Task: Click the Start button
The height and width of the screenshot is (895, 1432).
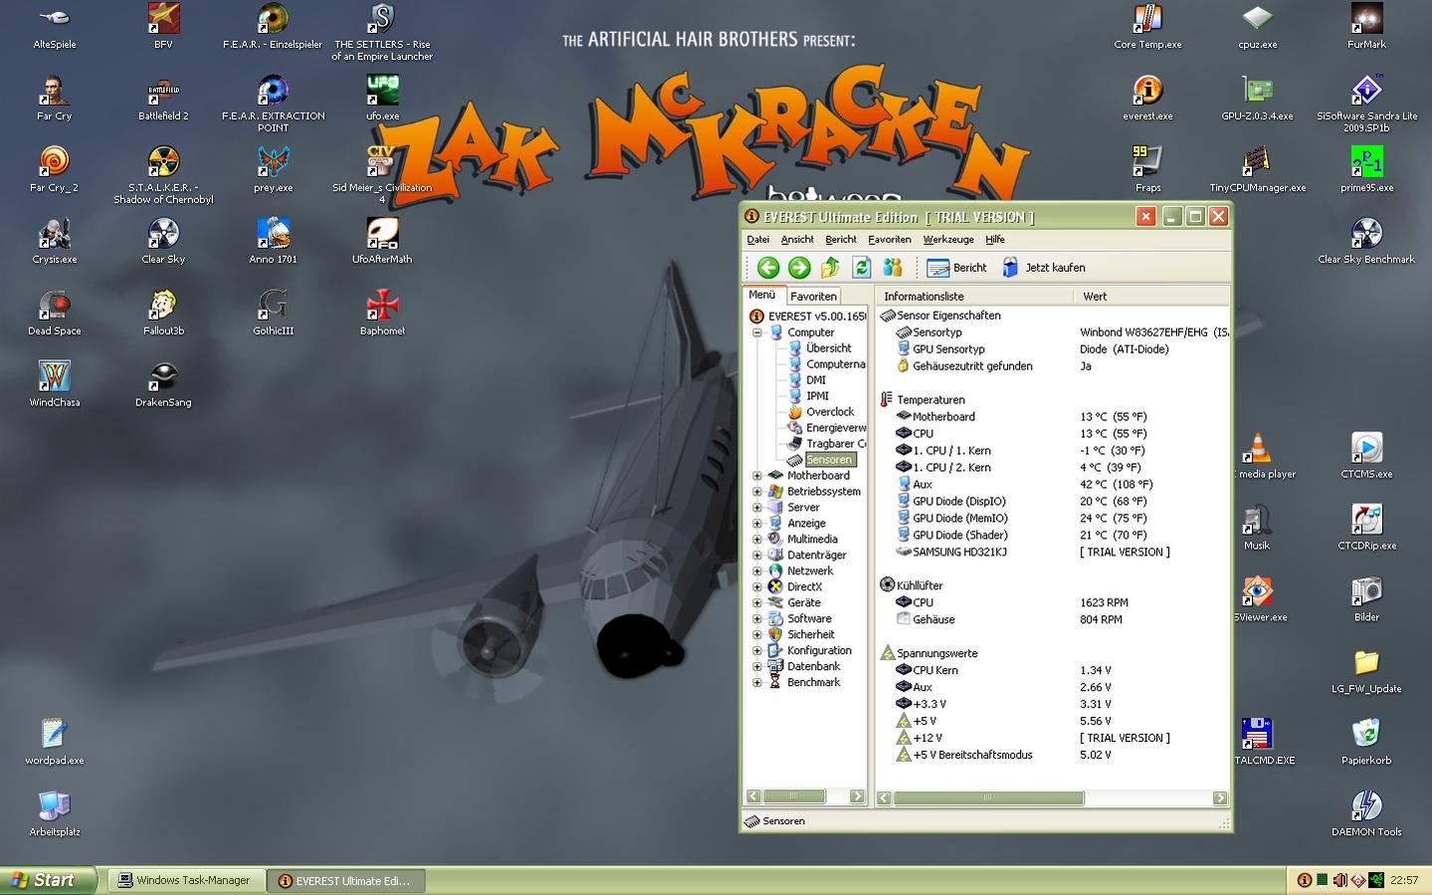Action: point(49,880)
